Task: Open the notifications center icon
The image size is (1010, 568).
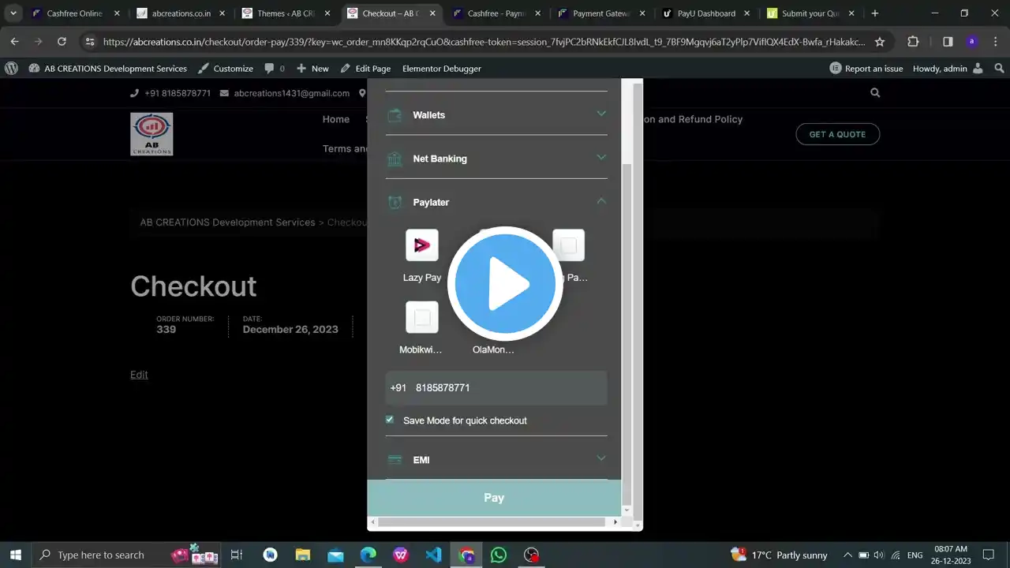Action: (989, 555)
